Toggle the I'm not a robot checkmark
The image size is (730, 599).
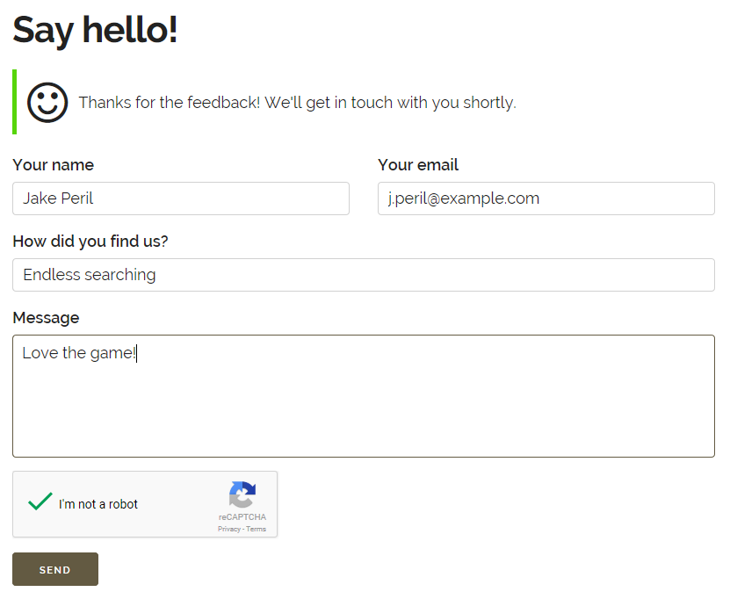(x=40, y=502)
